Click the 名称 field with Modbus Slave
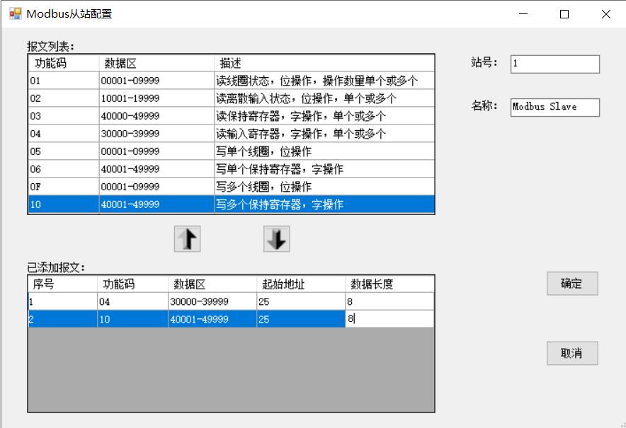Image resolution: width=626 pixels, height=428 pixels. point(555,108)
